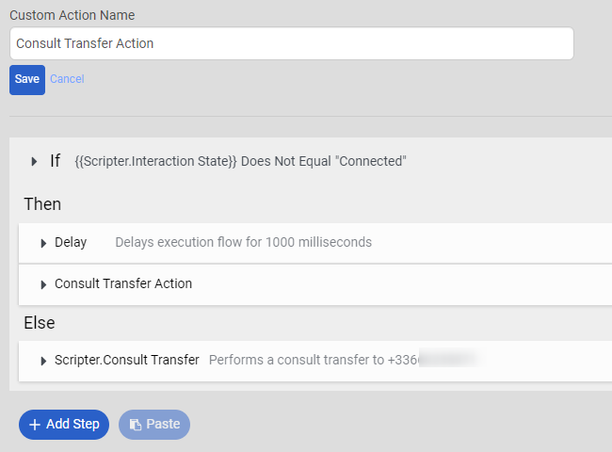Viewport: 612px width, 452px height.
Task: Expand the Delay step arrow
Action: 43,243
